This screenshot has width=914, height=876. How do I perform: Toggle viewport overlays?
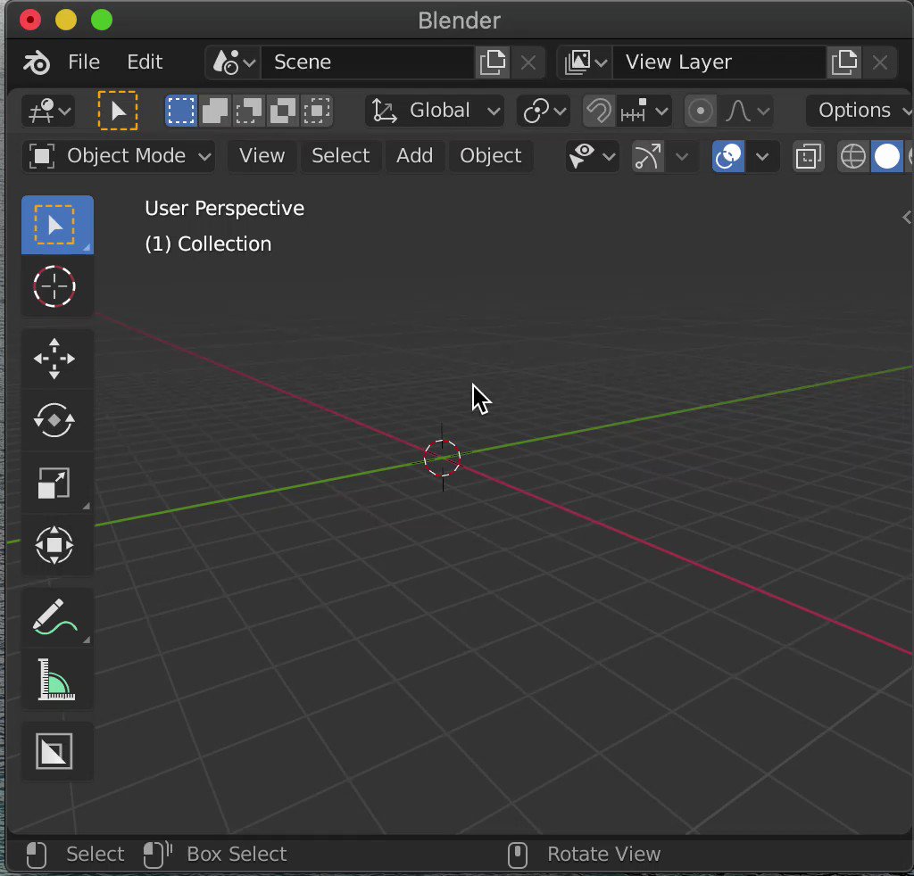[728, 156]
